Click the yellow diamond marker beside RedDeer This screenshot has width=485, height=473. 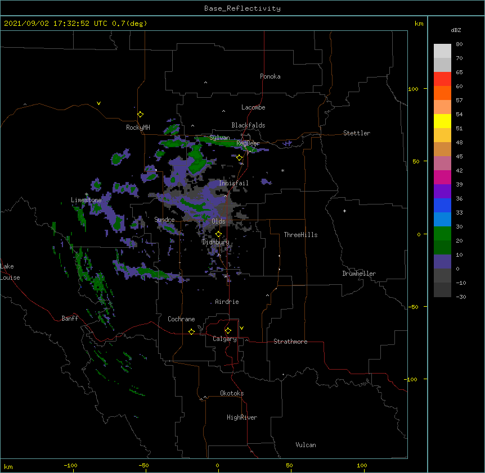240,158
